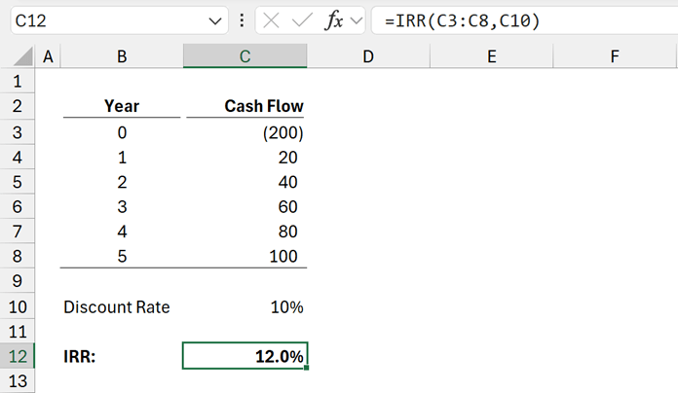The width and height of the screenshot is (678, 393).
Task: Click the Enter checkmark icon in formula bar
Action: pyautogui.click(x=302, y=20)
